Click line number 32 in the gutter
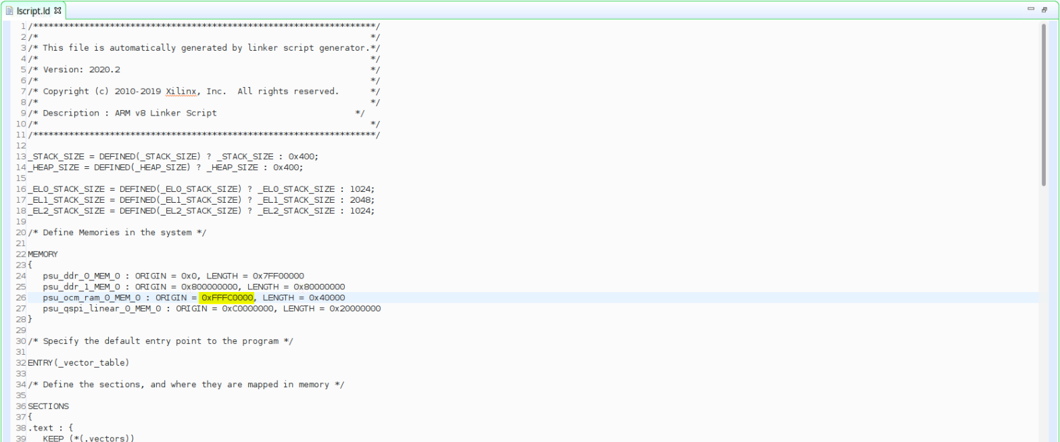1060x442 pixels. point(21,363)
